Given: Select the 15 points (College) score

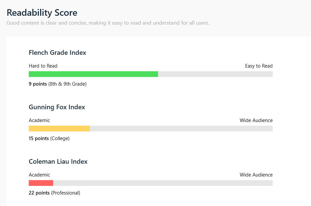Looking at the screenshot, I should pyautogui.click(x=49, y=138).
